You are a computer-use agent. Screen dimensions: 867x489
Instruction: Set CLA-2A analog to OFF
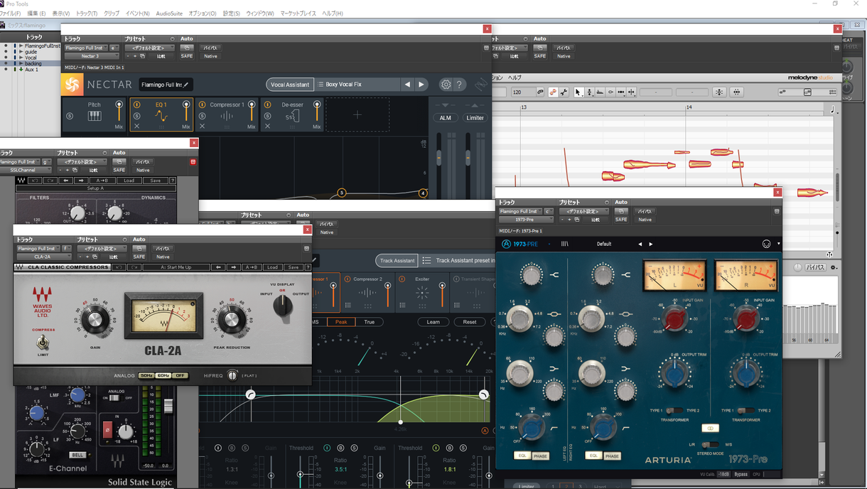[181, 375]
